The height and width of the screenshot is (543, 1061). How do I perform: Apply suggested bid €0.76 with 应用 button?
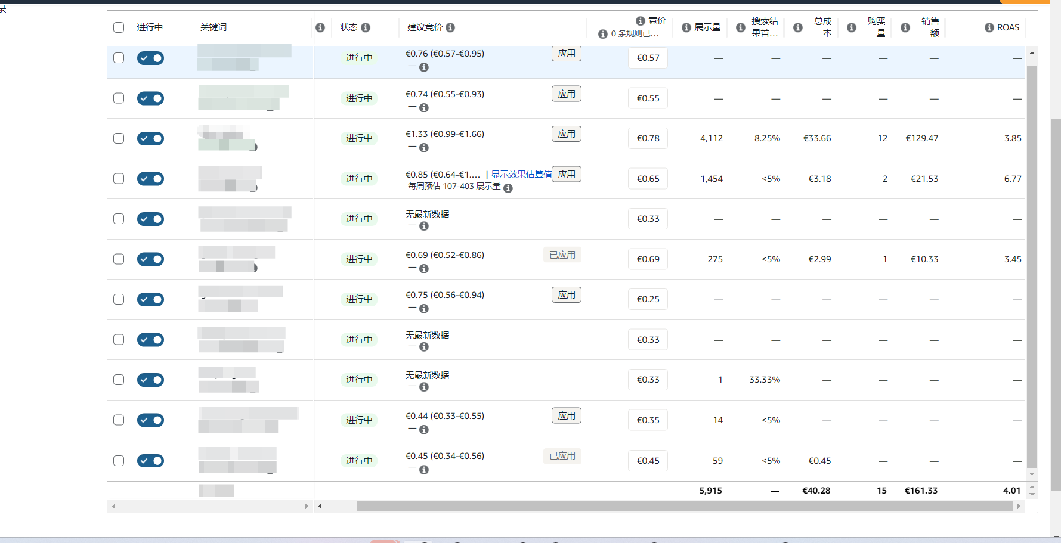tap(567, 54)
